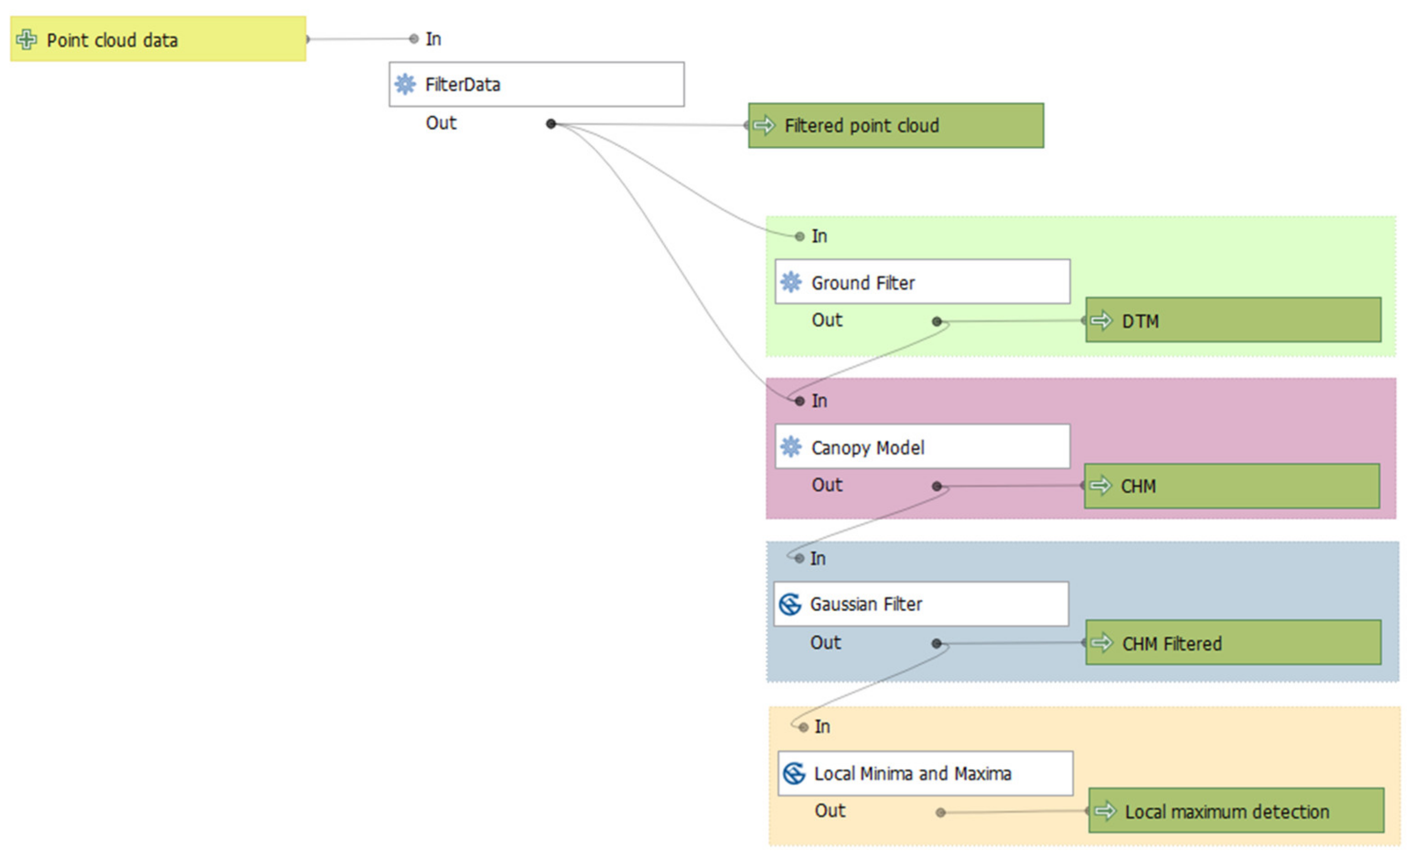Click the plus icon on Point cloud data
The image size is (1414, 859).
pos(27,40)
